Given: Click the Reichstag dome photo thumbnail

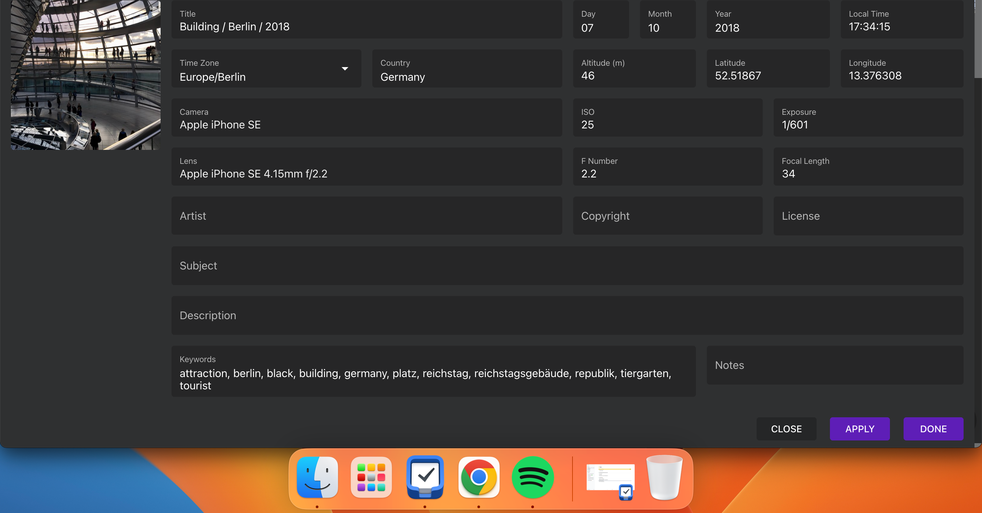Looking at the screenshot, I should coord(85,75).
